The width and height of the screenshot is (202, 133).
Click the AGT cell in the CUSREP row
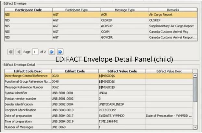point(77,20)
